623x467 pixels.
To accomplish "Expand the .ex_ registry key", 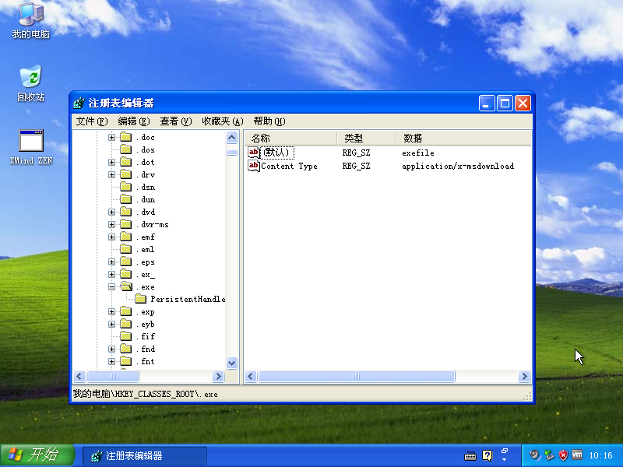I will click(x=111, y=275).
